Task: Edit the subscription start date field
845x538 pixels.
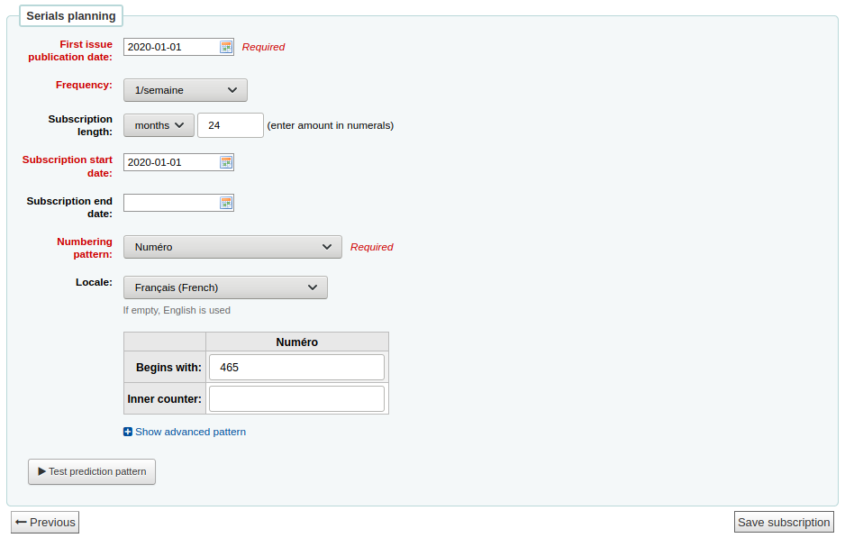Action: point(171,162)
